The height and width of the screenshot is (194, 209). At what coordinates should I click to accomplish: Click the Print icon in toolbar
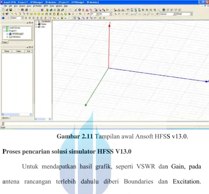coord(26,10)
